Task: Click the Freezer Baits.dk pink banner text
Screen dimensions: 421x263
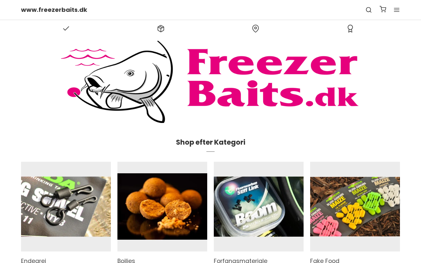Action: (x=273, y=78)
